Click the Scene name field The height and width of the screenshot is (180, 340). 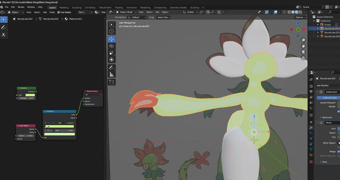tap(312, 7)
